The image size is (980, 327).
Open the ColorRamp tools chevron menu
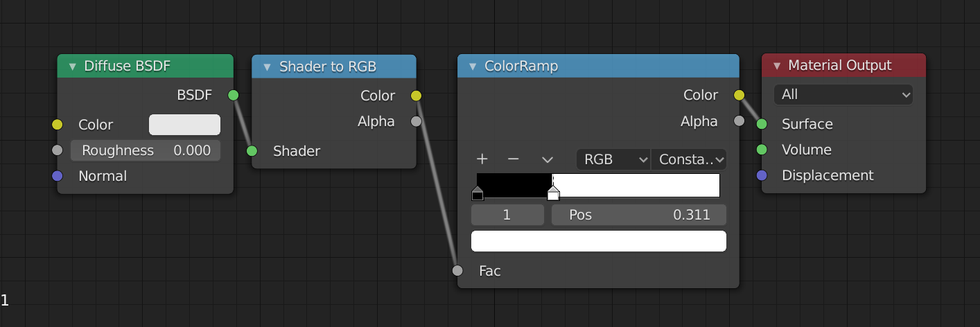coord(547,159)
